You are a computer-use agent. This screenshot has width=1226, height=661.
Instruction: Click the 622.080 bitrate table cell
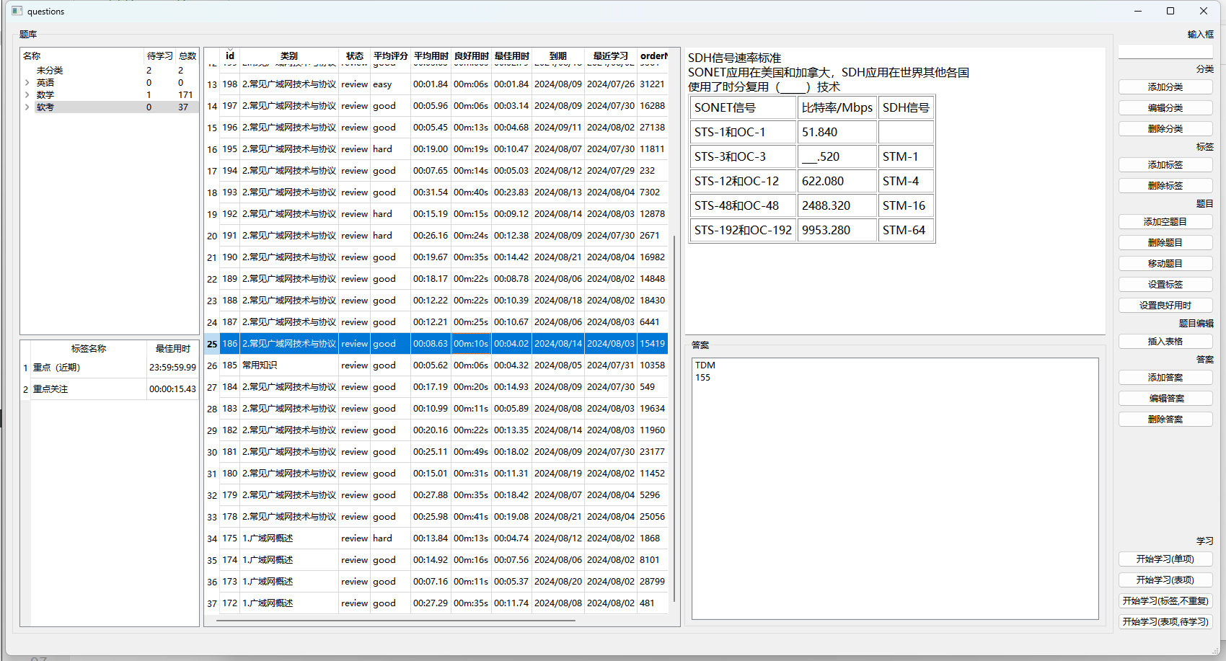coord(837,182)
